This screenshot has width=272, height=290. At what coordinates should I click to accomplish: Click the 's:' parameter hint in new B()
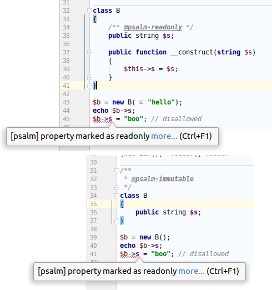142,102
